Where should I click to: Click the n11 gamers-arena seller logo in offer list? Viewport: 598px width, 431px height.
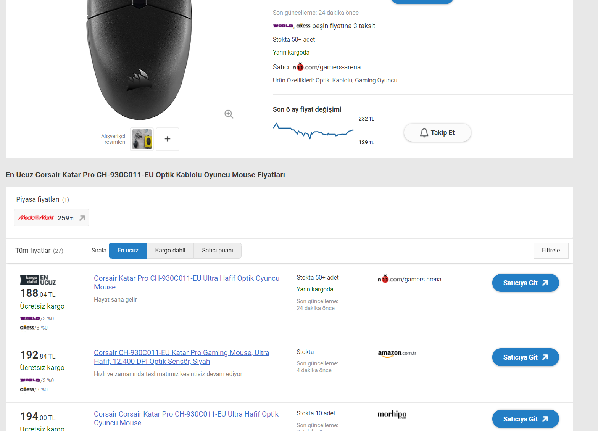pyautogui.click(x=409, y=279)
